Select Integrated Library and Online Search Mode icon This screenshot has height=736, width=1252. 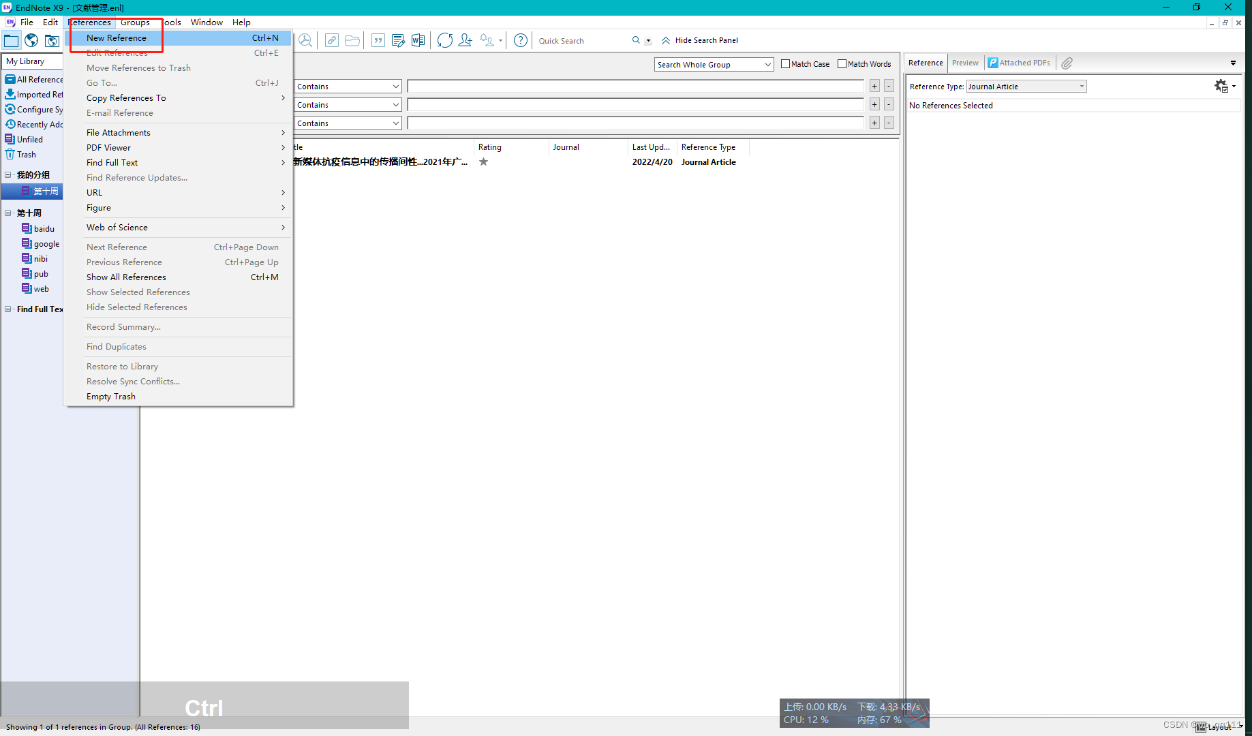[x=52, y=41]
